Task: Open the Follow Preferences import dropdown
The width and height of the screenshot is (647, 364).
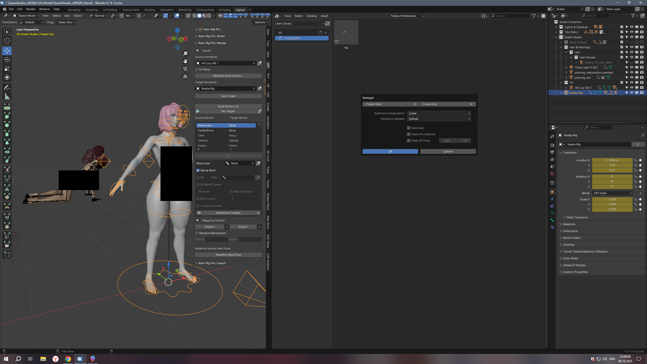Action: click(407, 16)
